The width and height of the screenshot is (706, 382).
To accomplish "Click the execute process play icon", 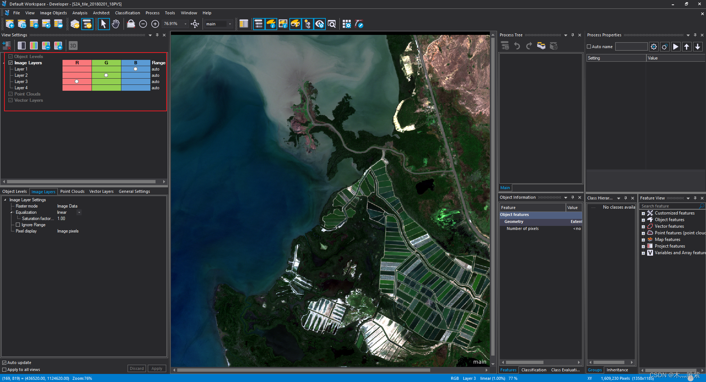I will click(675, 47).
